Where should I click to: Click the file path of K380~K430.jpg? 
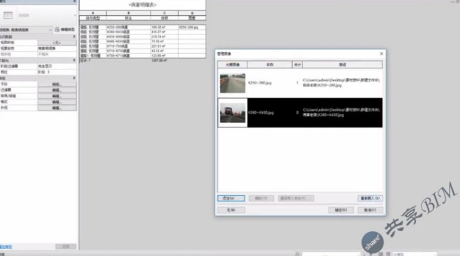(342, 112)
